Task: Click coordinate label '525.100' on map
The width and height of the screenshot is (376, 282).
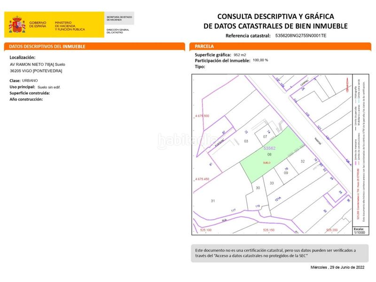Action: pyautogui.click(x=206, y=230)
